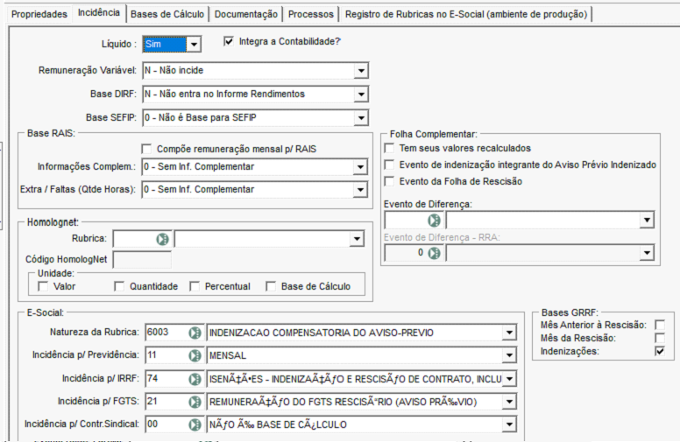The image size is (680, 442).
Task: Open lookup icon for Incidência p/ Contr.Sindical
Action: (195, 424)
